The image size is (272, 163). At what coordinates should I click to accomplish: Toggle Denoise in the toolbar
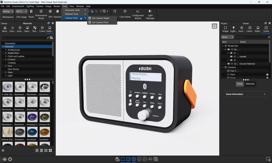[x=57, y=11]
